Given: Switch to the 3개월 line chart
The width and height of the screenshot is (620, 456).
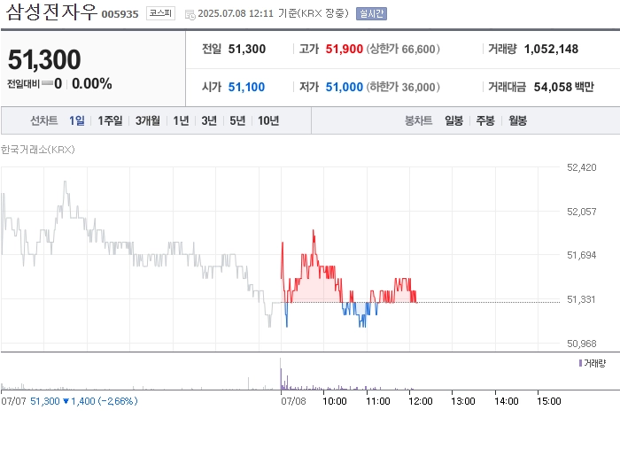Looking at the screenshot, I should click(148, 120).
